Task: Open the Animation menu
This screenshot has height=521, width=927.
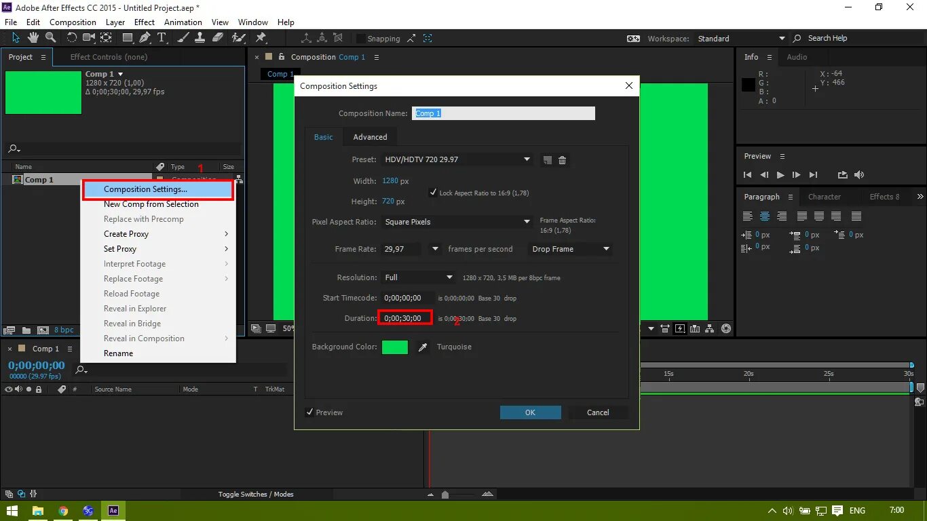Action: [183, 22]
